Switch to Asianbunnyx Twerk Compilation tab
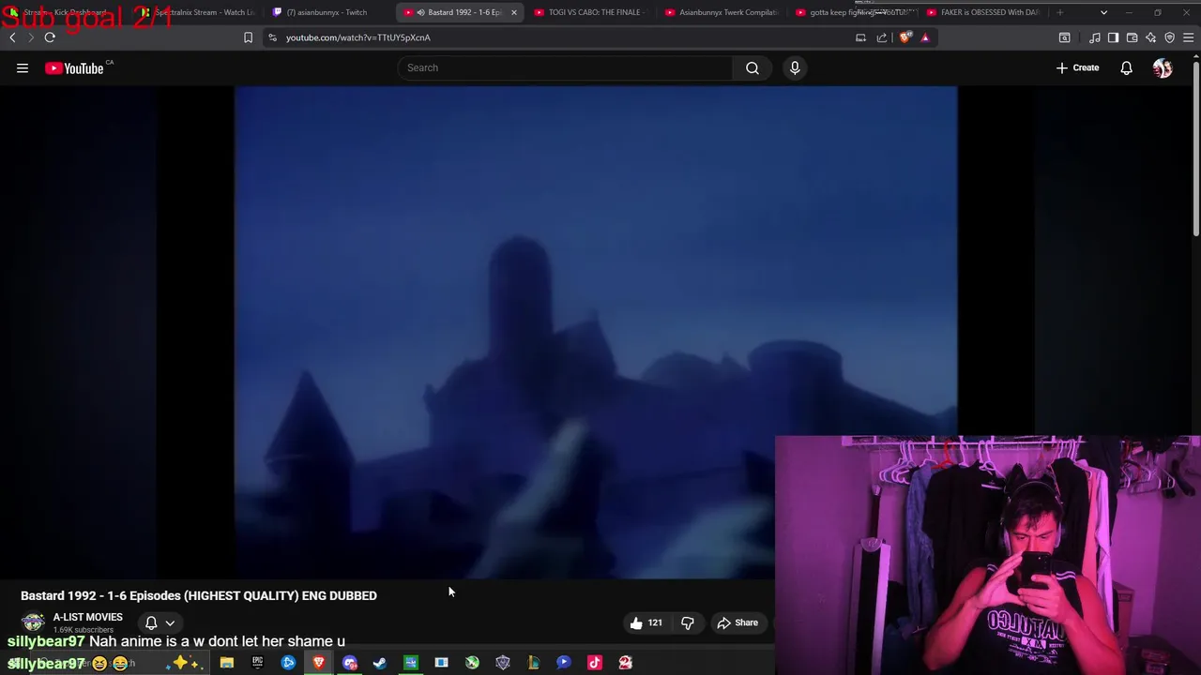Viewport: 1201px width, 675px height. pos(722,12)
